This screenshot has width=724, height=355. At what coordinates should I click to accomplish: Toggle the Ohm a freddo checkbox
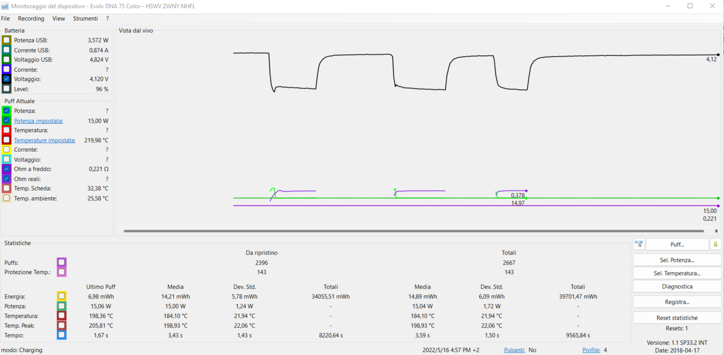(x=6, y=169)
